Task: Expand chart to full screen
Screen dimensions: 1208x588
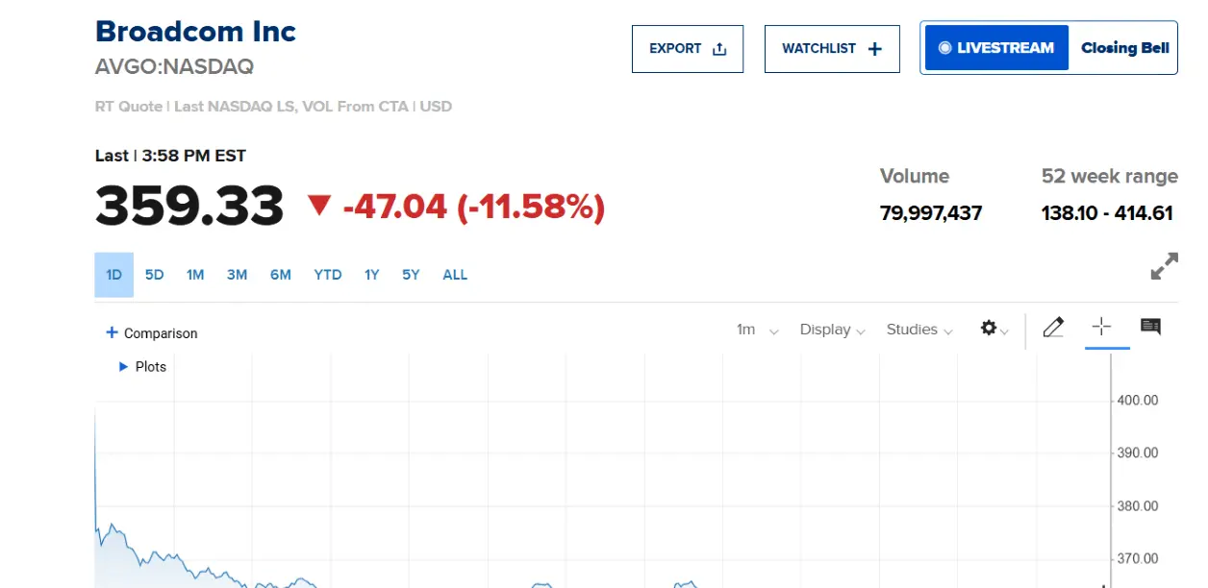Action: pyautogui.click(x=1164, y=266)
